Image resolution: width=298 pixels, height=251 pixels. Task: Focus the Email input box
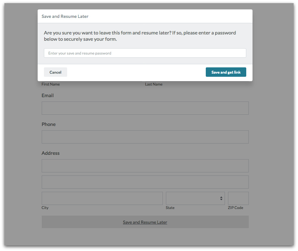(x=145, y=108)
